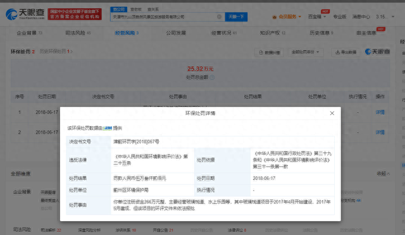Open the 百宝箱 dropdown
Viewport: 405px width, 235px height.
[317, 17]
